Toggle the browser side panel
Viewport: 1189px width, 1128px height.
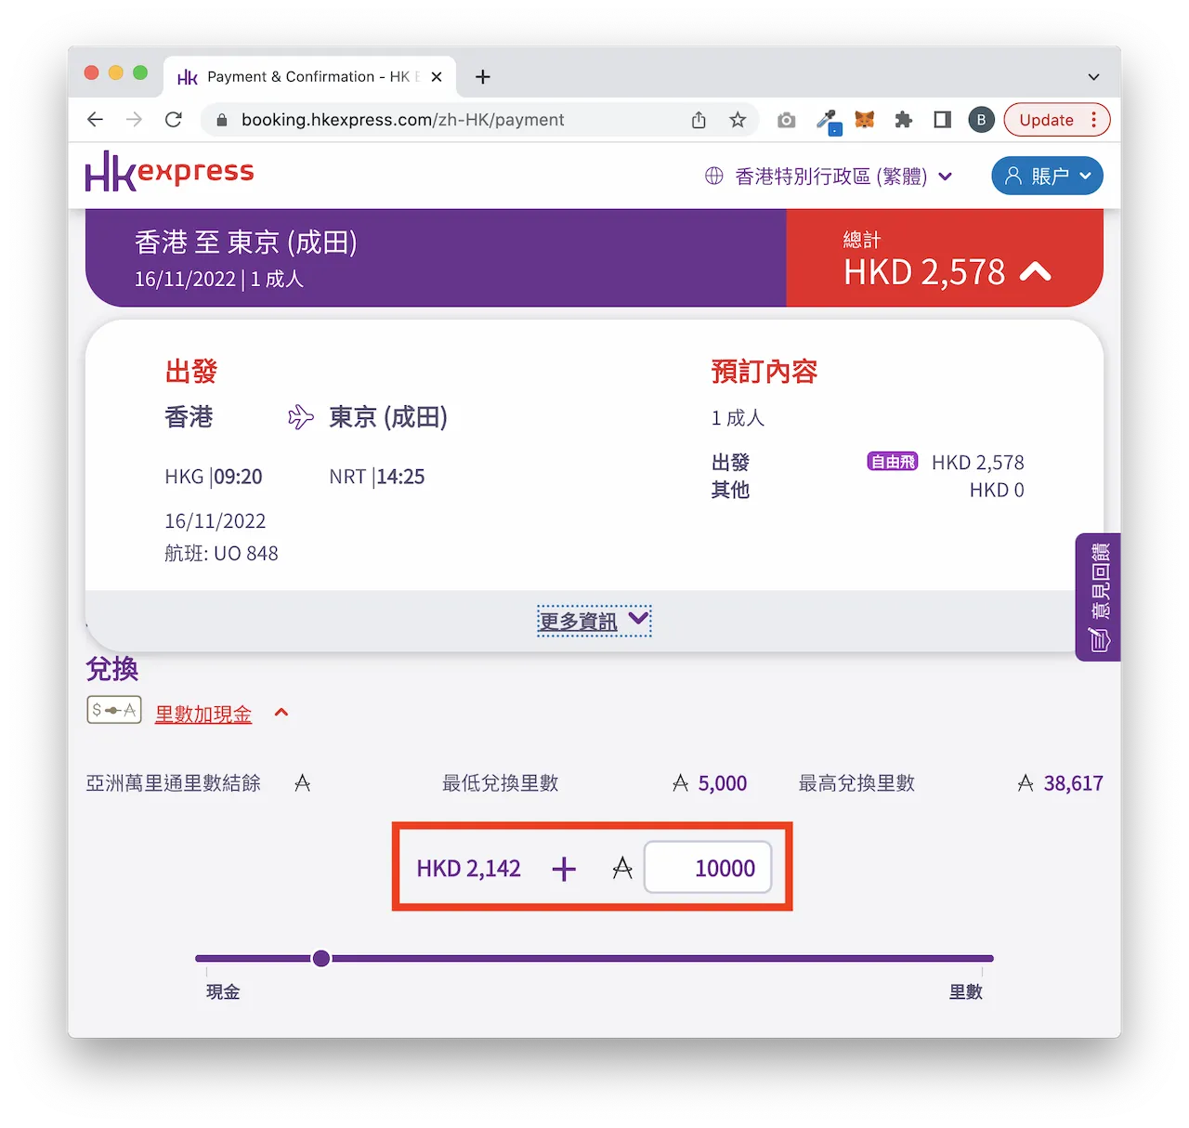pyautogui.click(x=943, y=120)
